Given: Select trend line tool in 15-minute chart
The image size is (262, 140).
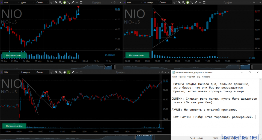Looking at the screenshot, I should [x=192, y=2].
